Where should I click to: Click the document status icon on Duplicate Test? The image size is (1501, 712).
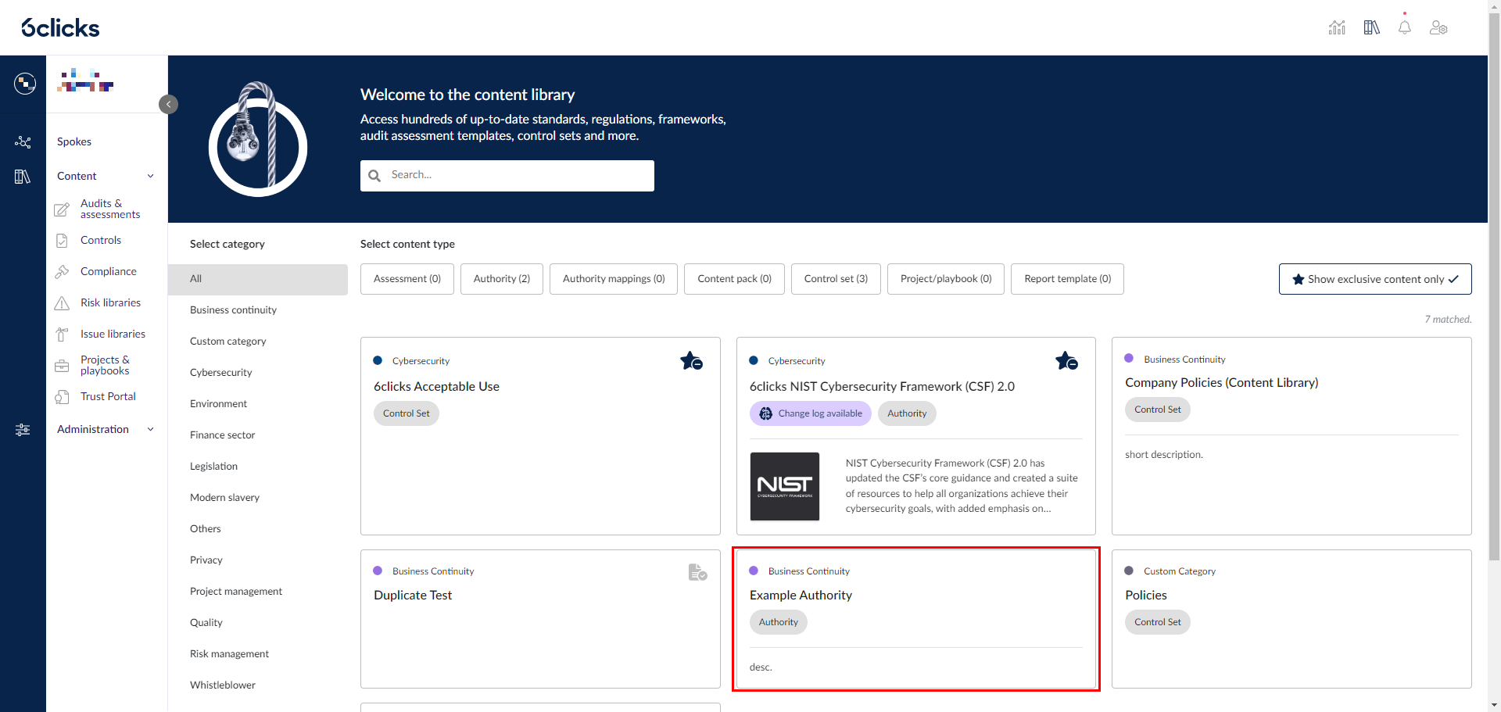tap(697, 572)
